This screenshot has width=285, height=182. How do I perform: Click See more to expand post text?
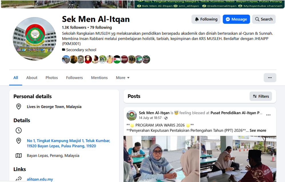pos(258,131)
